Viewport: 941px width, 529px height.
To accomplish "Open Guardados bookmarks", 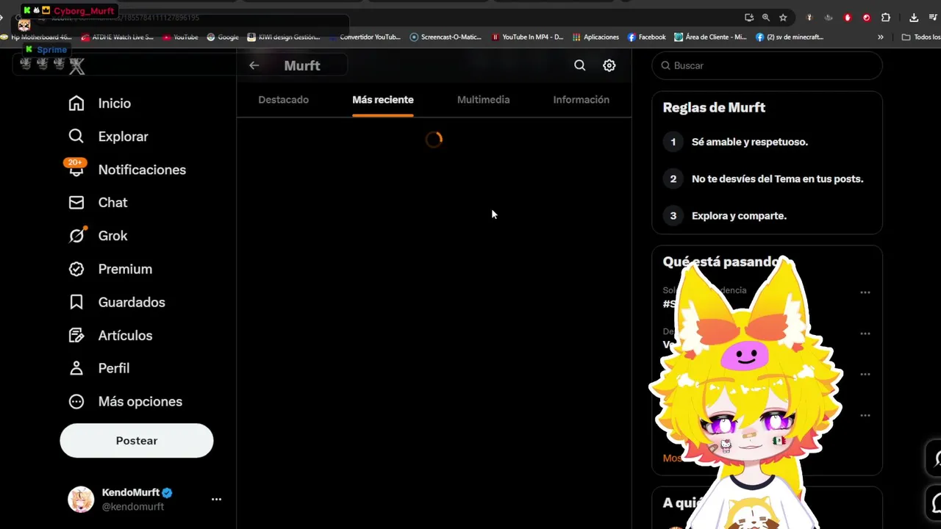I will pos(117,302).
